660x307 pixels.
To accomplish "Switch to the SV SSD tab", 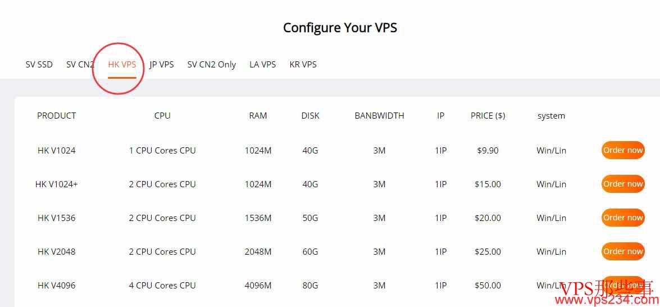I will [39, 65].
